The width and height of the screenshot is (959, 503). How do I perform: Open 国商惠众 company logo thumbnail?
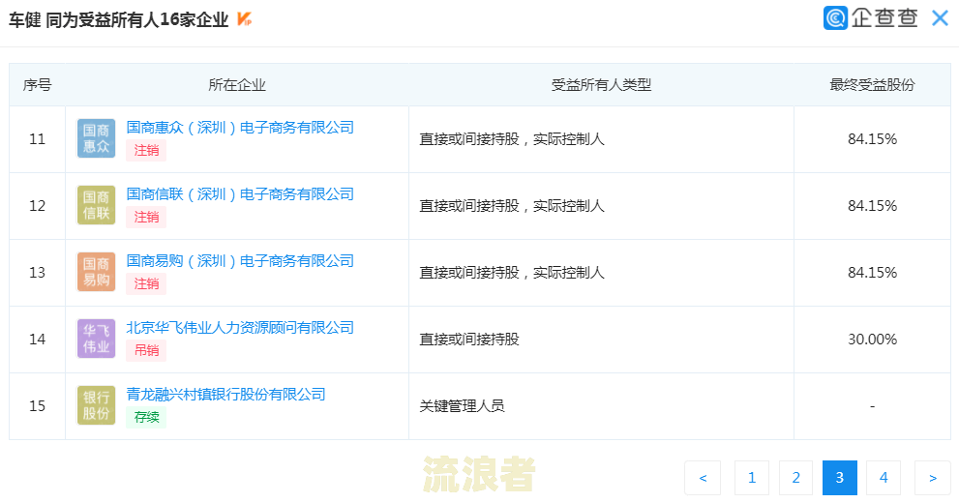click(x=96, y=138)
